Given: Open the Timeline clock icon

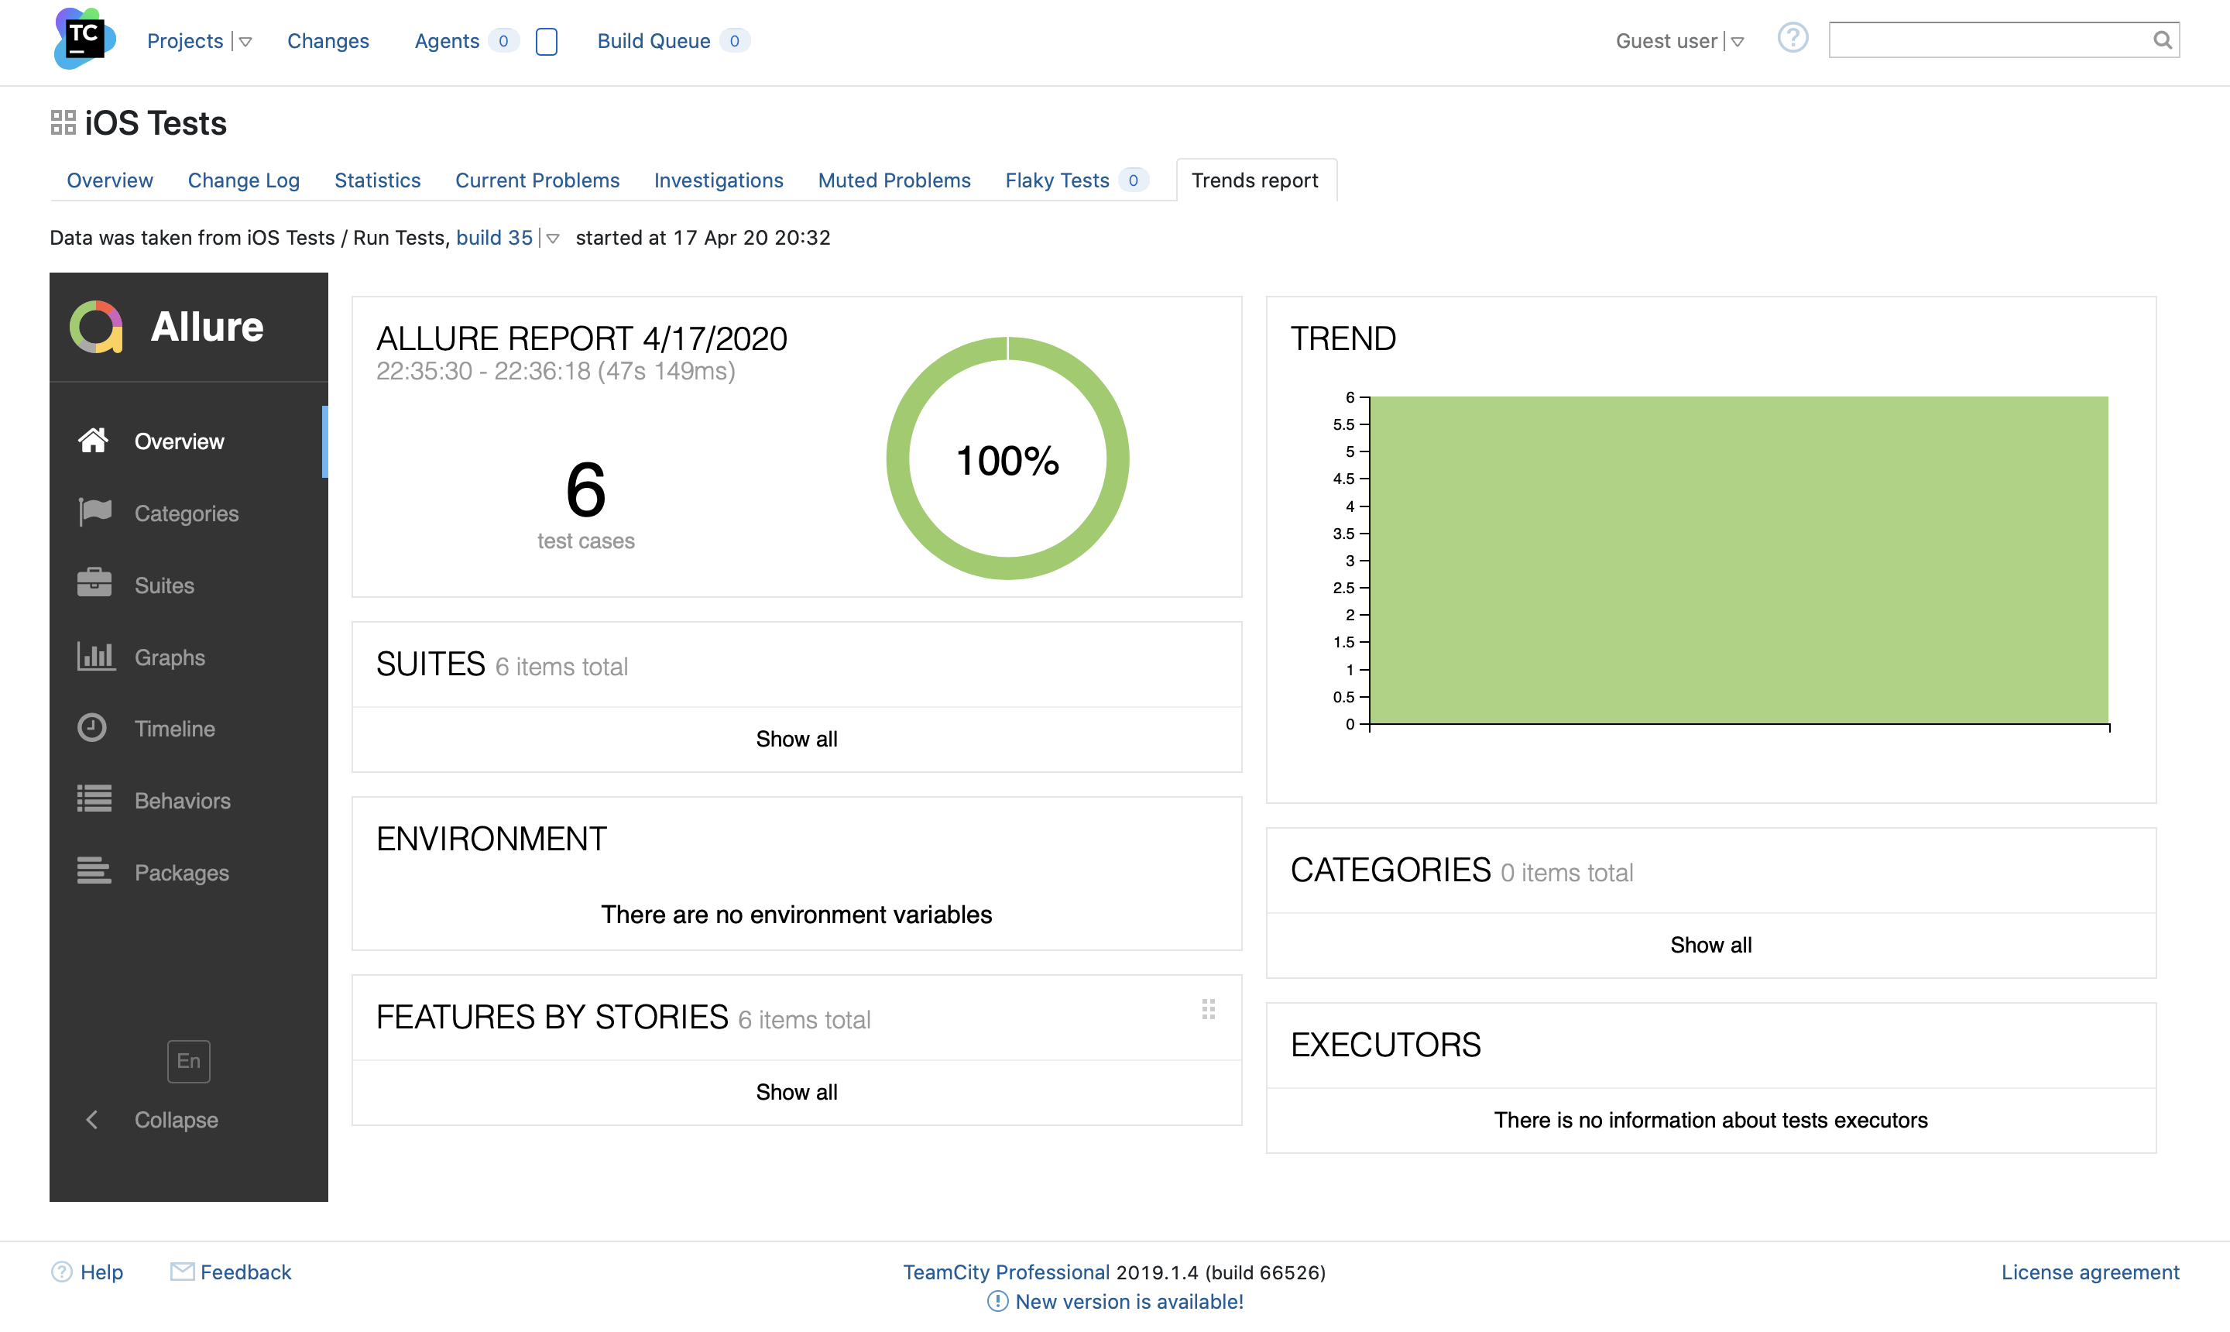Looking at the screenshot, I should coord(92,728).
